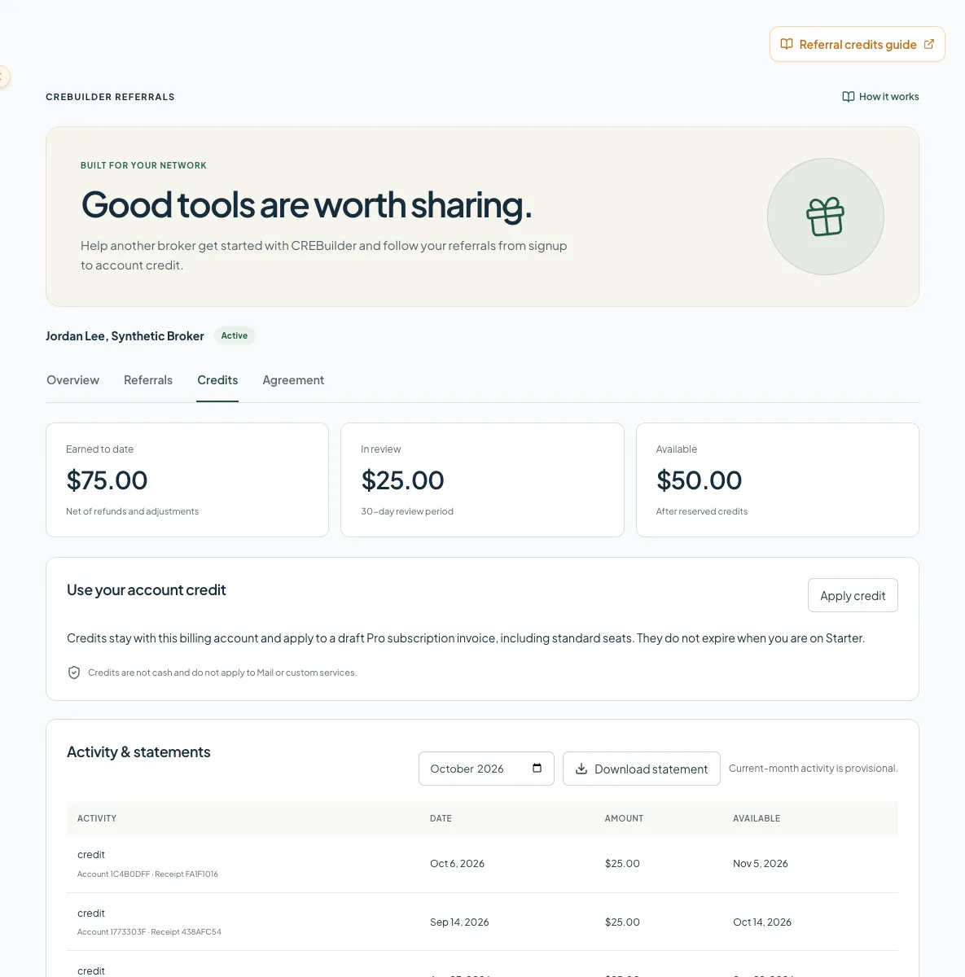
Task: Click the book icon beside How it works
Action: (849, 97)
